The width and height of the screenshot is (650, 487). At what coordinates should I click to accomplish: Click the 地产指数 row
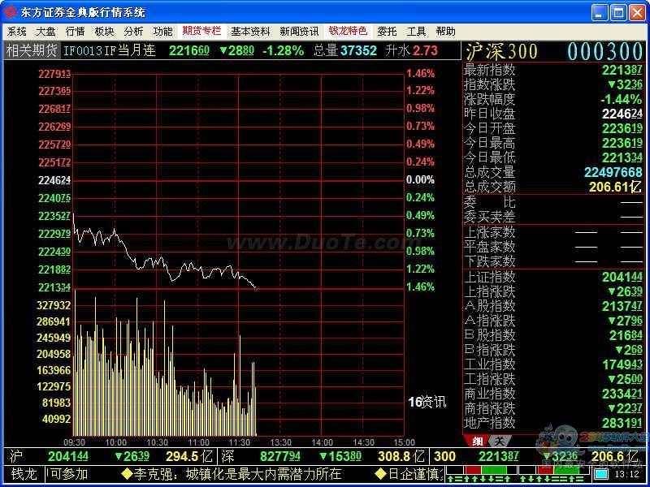[553, 423]
